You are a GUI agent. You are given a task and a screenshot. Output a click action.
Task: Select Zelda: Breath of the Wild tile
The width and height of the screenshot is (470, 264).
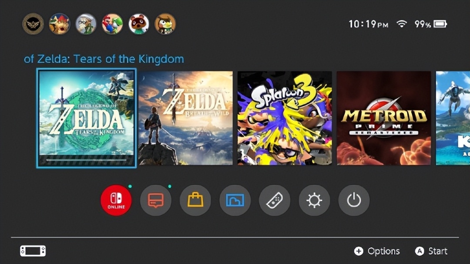185,118
